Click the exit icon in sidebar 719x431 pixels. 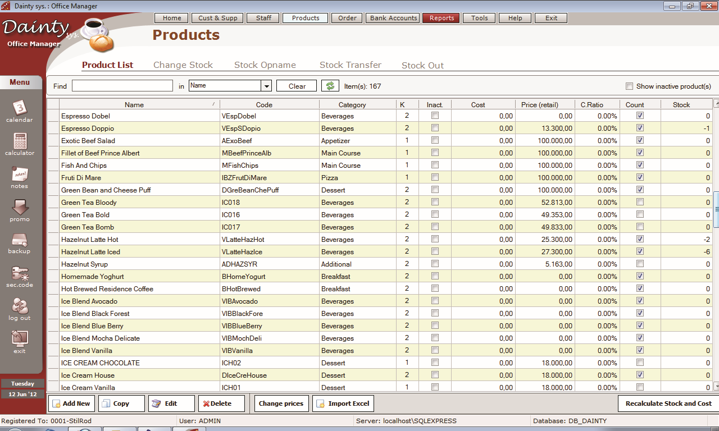20,342
